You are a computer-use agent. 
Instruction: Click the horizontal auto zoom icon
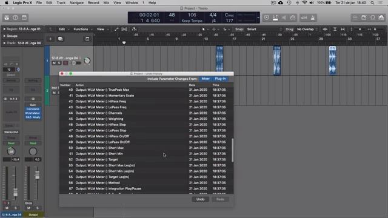point(343,29)
